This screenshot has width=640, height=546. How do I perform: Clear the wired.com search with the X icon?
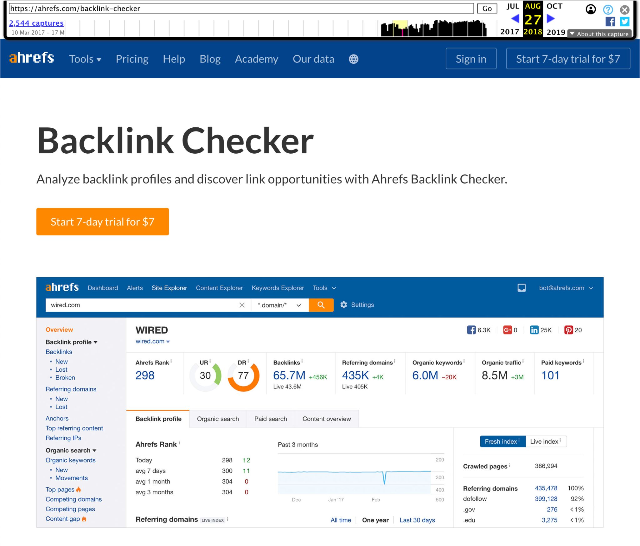point(242,305)
